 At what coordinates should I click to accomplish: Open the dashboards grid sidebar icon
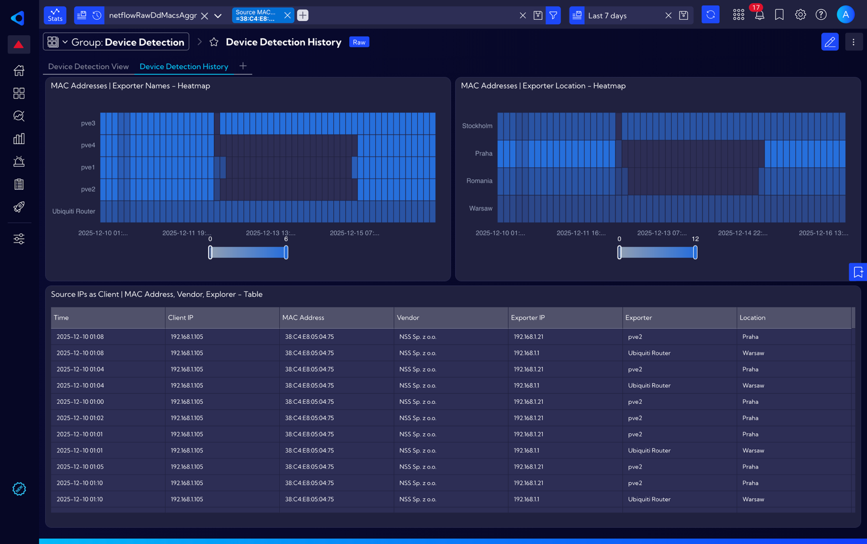(x=19, y=93)
